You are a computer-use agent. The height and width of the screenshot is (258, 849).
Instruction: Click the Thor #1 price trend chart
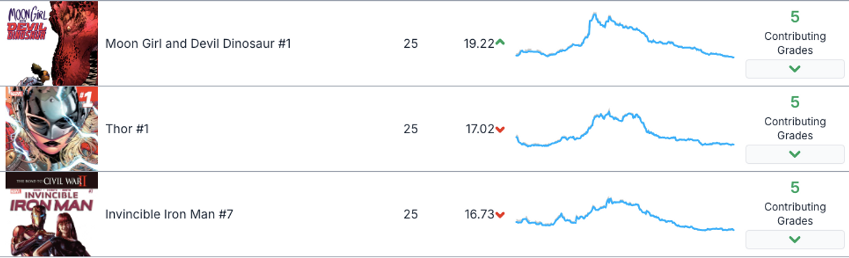coord(625,129)
